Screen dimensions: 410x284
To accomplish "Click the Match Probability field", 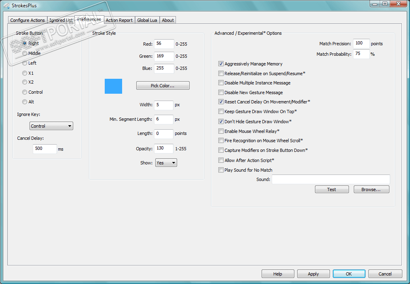I will pyautogui.click(x=361, y=54).
